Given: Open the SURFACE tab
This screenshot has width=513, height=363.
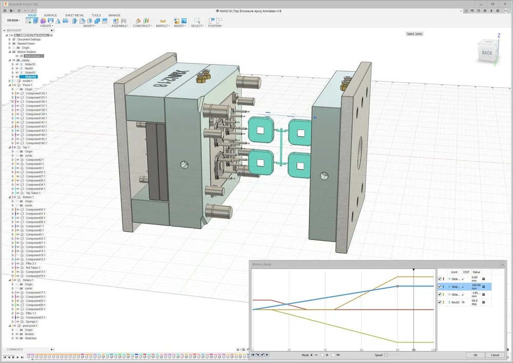Looking at the screenshot, I should pyautogui.click(x=50, y=15).
